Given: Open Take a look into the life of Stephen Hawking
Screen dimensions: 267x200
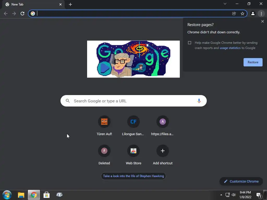Looking at the screenshot, I should (133, 176).
